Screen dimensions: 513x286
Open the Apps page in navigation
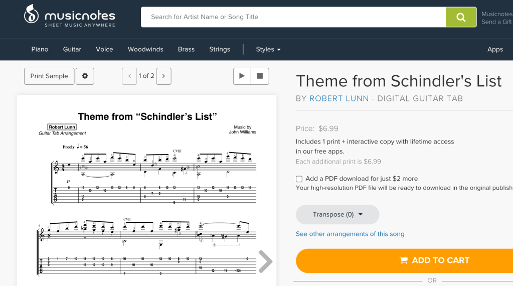click(x=495, y=49)
